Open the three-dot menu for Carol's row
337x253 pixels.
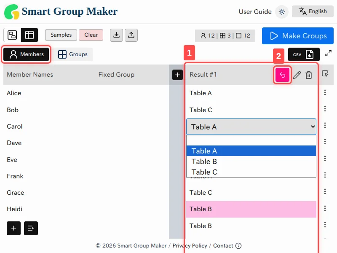325,125
